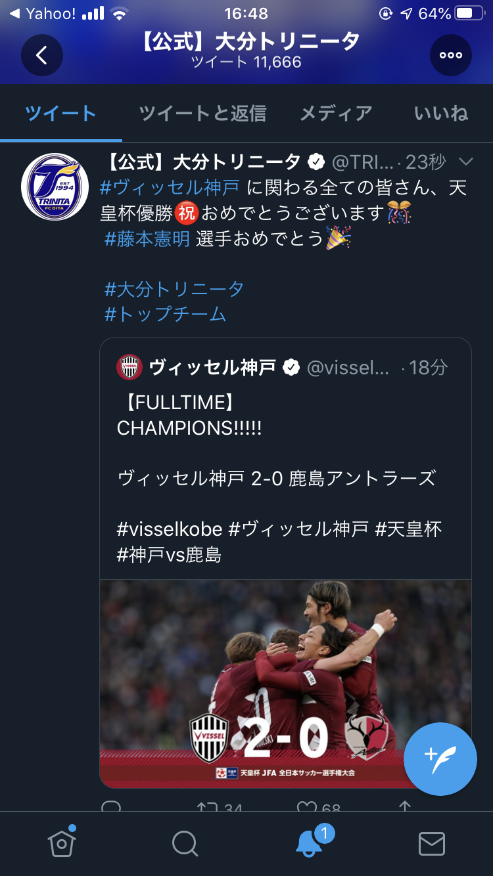Tap the Oita Trinita profile avatar
This screenshot has width=493, height=876.
point(55,186)
